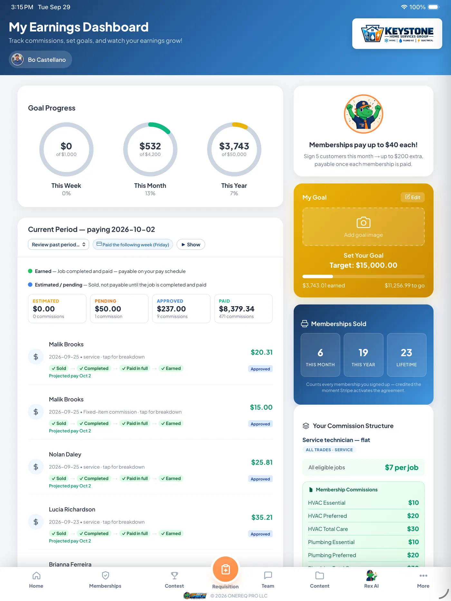Open the Team chat icon

pyautogui.click(x=268, y=576)
